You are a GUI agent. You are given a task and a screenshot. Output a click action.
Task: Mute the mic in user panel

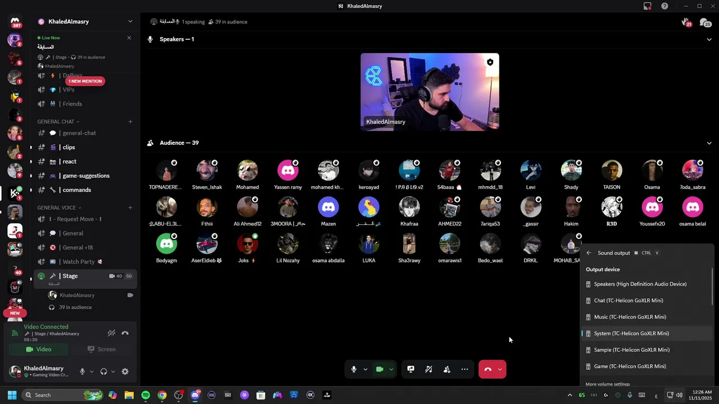point(83,371)
